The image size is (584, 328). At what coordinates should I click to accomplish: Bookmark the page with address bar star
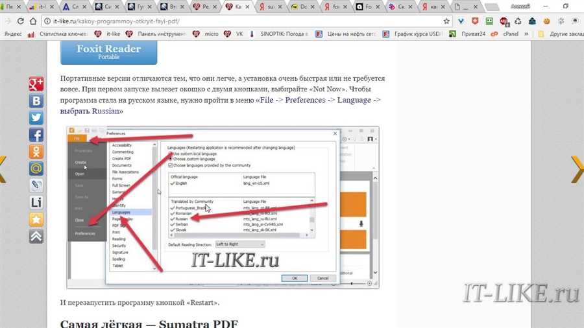point(446,21)
